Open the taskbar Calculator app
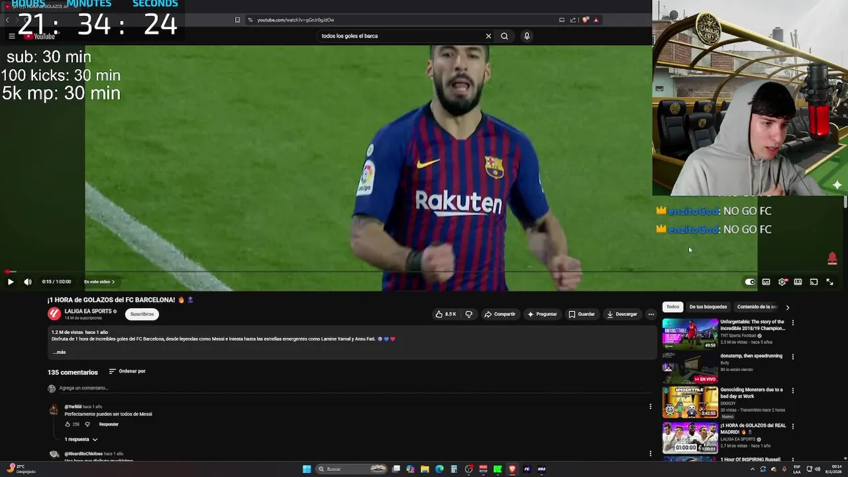The height and width of the screenshot is (477, 848). 454,469
